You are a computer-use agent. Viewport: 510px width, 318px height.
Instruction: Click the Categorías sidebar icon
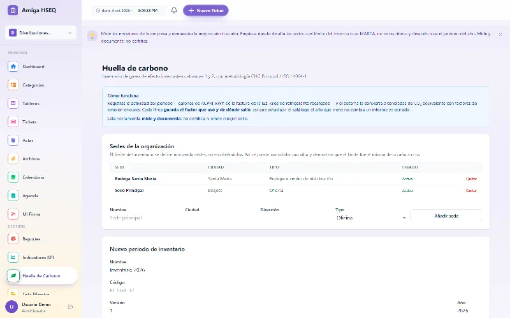click(13, 85)
